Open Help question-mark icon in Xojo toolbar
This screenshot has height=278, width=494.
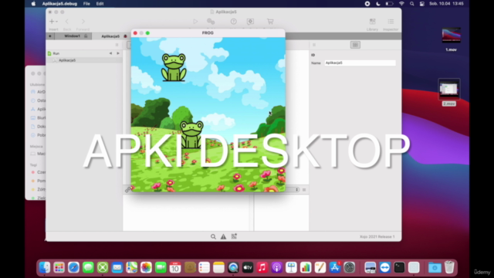(x=233, y=22)
